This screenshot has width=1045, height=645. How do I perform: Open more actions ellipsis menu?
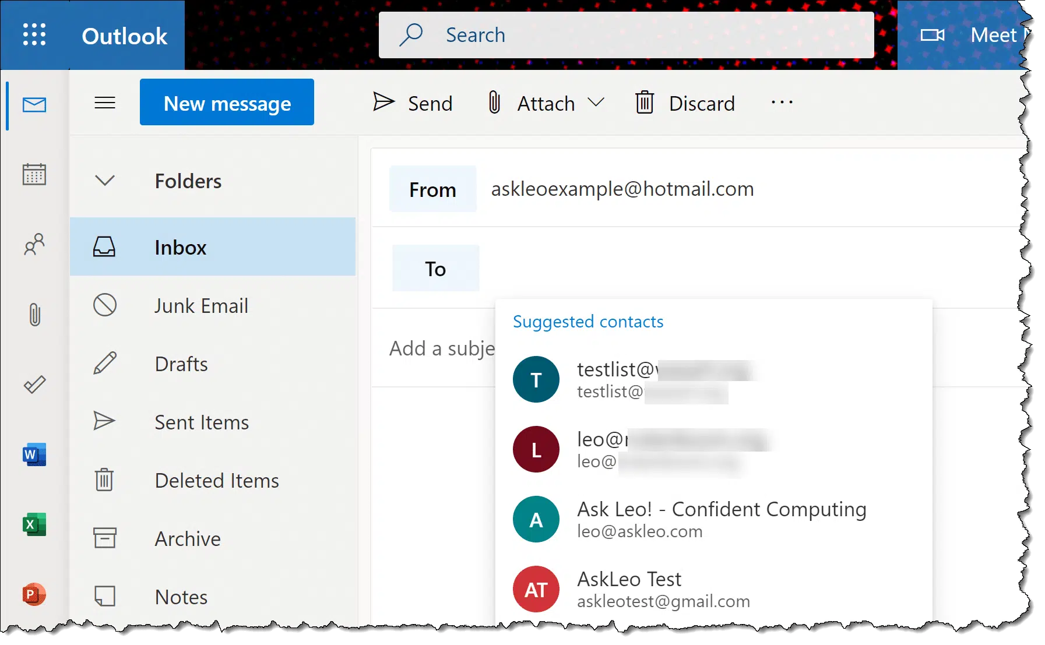click(x=782, y=103)
